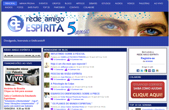Open the Palestras navigation item
Screen dimensions: 169x110
coord(144,4)
